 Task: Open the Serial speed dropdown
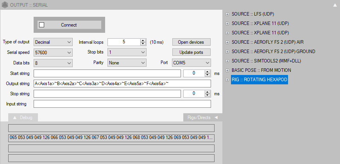point(53,52)
